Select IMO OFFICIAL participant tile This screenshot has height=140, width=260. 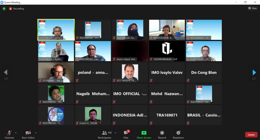tap(130, 94)
